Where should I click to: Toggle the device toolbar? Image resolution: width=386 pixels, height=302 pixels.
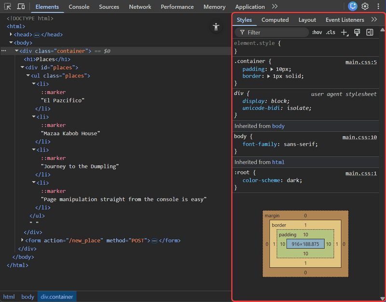(x=20, y=6)
